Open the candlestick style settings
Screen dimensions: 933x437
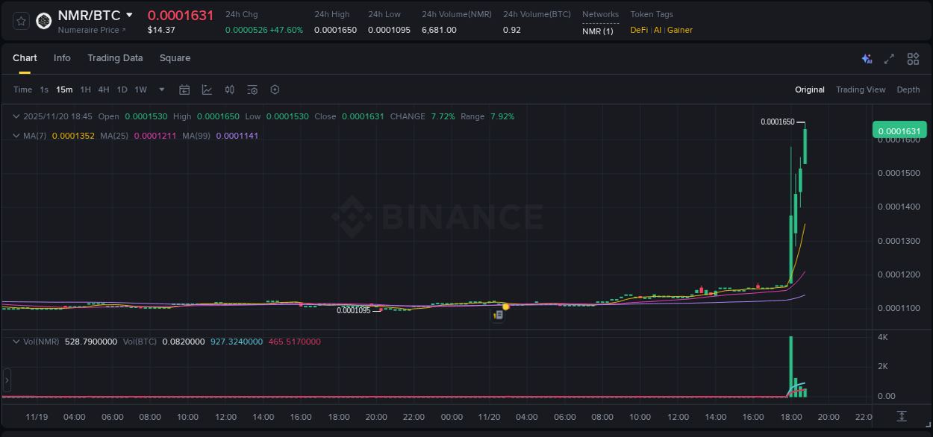pyautogui.click(x=229, y=89)
